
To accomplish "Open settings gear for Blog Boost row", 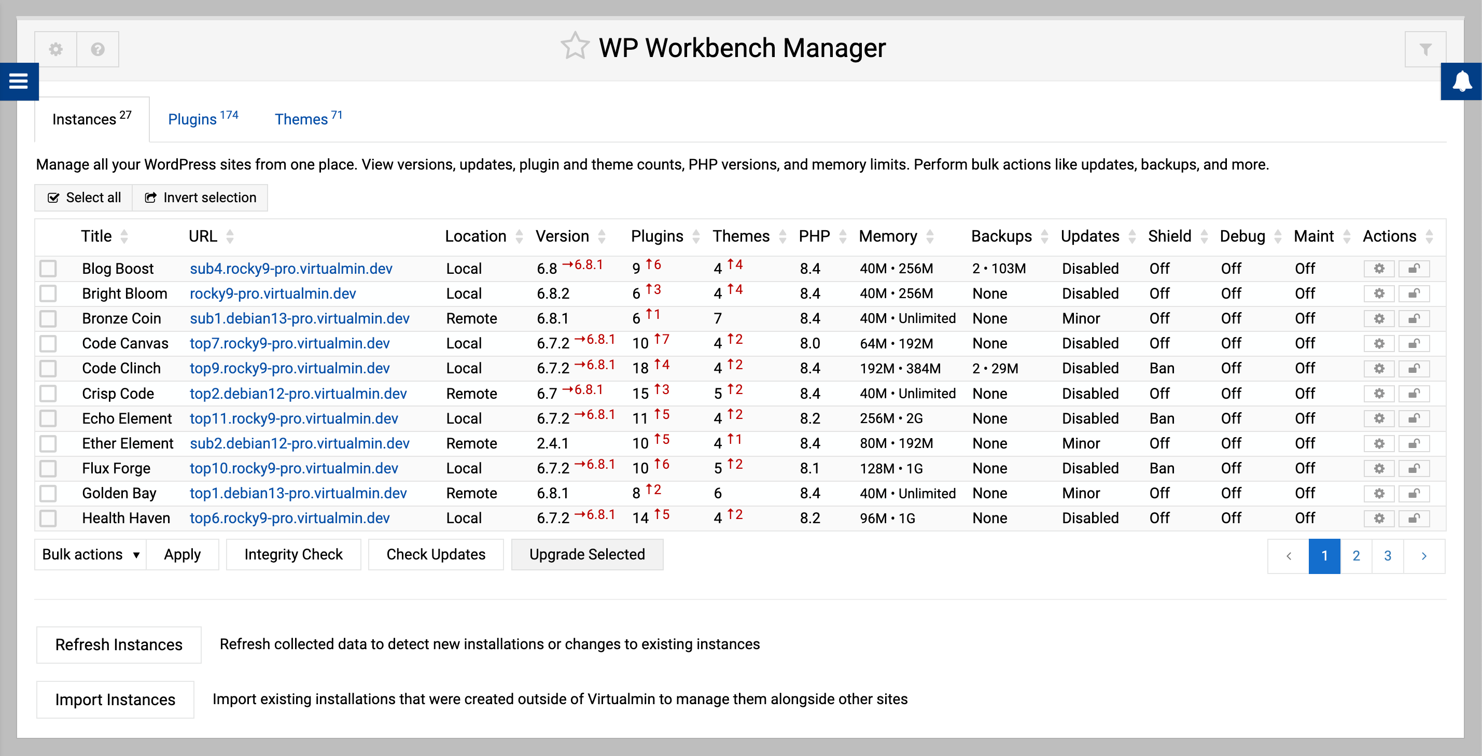I will point(1379,269).
